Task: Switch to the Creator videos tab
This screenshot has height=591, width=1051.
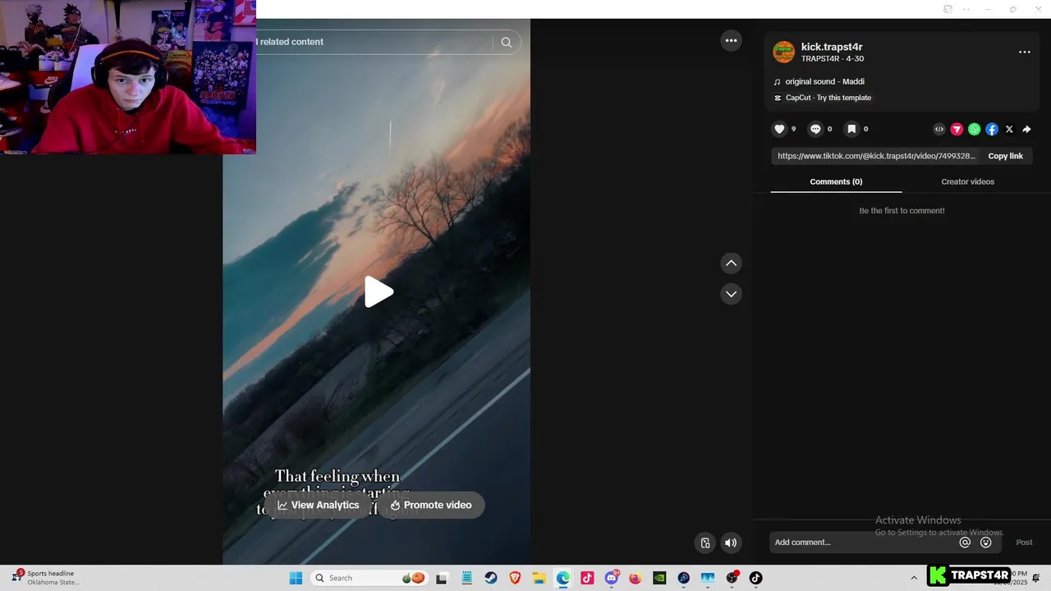Action: coord(967,181)
